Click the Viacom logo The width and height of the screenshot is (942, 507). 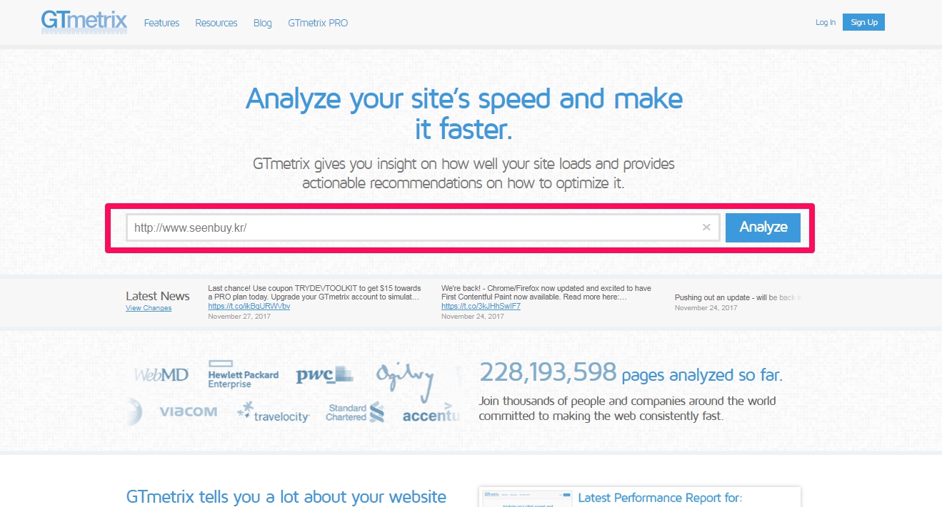tap(188, 411)
